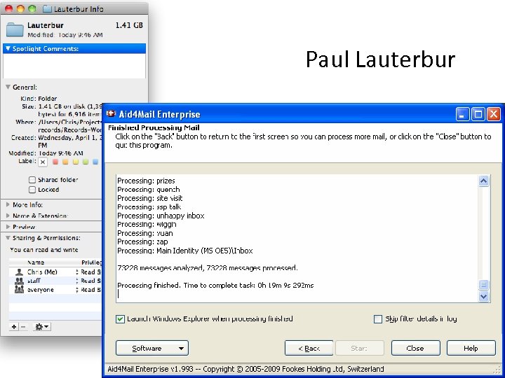Image resolution: width=505 pixels, height=378 pixels.
Task: Click inside the Spotlight Comments text field
Action: click(74, 66)
